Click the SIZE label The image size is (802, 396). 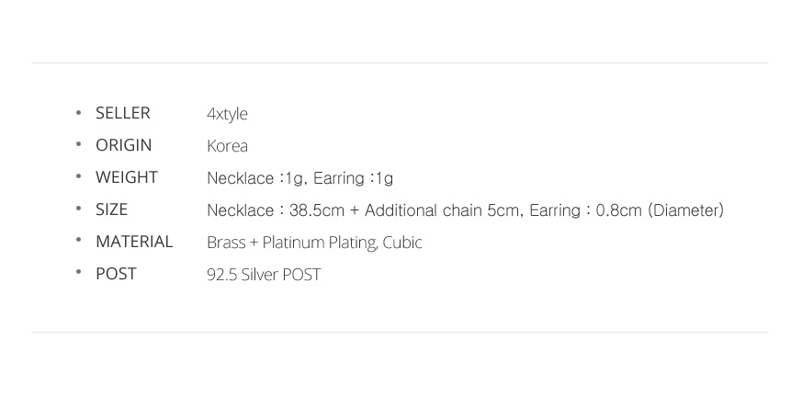pos(111,209)
